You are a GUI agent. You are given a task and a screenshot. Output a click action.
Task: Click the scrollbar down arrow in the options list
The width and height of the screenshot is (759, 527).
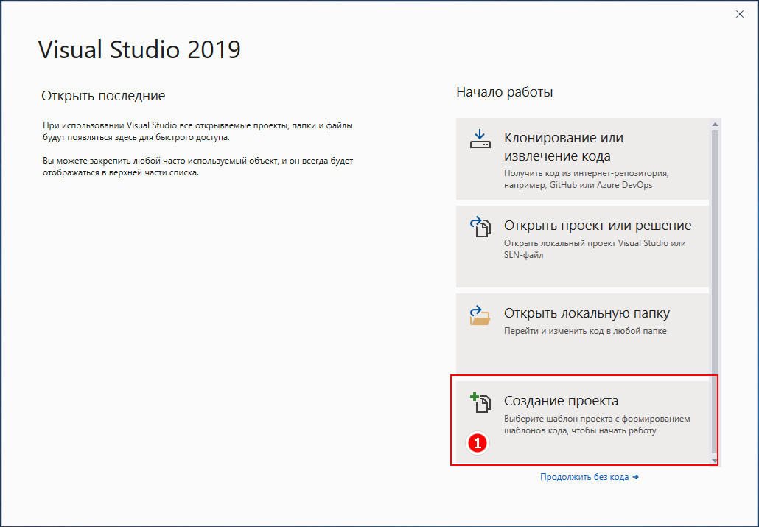point(715,460)
